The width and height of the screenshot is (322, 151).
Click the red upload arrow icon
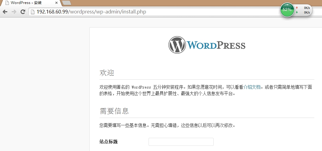[x=297, y=8]
